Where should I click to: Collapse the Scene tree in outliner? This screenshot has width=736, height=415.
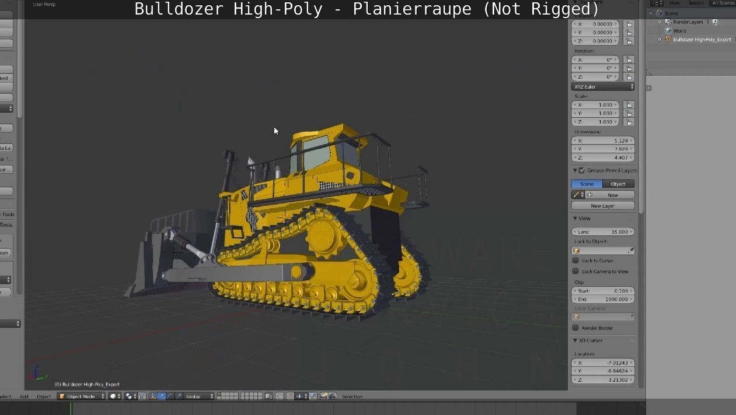pyautogui.click(x=651, y=13)
